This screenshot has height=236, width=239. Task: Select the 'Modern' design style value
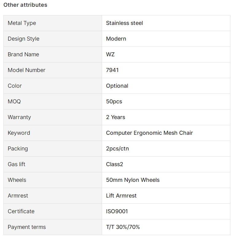pos(116,39)
